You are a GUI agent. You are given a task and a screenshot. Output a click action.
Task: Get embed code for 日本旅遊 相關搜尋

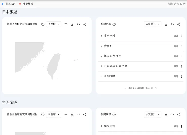(x=172, y=24)
